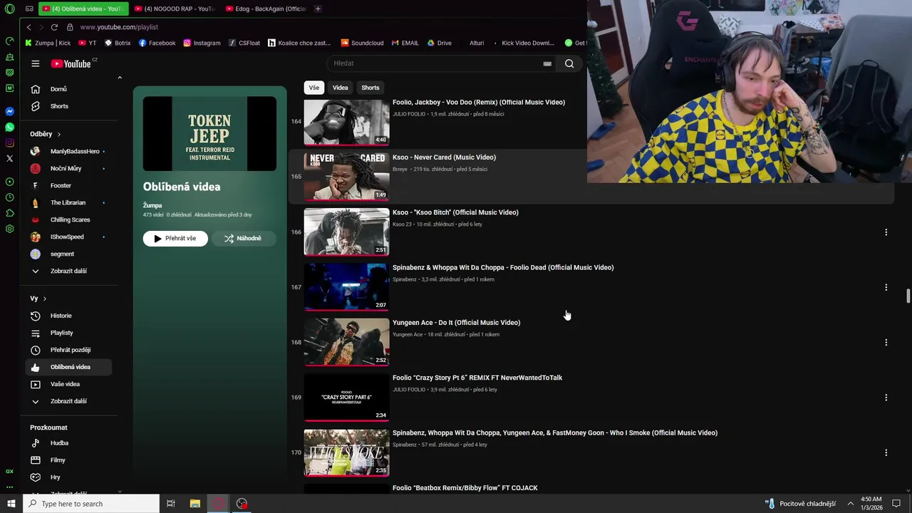Open the Player icon in Opera sidebar

pyautogui.click(x=9, y=182)
